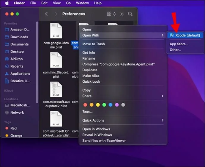Open AirDrop in sidebar
The height and width of the screenshot is (167, 205).
point(14,59)
